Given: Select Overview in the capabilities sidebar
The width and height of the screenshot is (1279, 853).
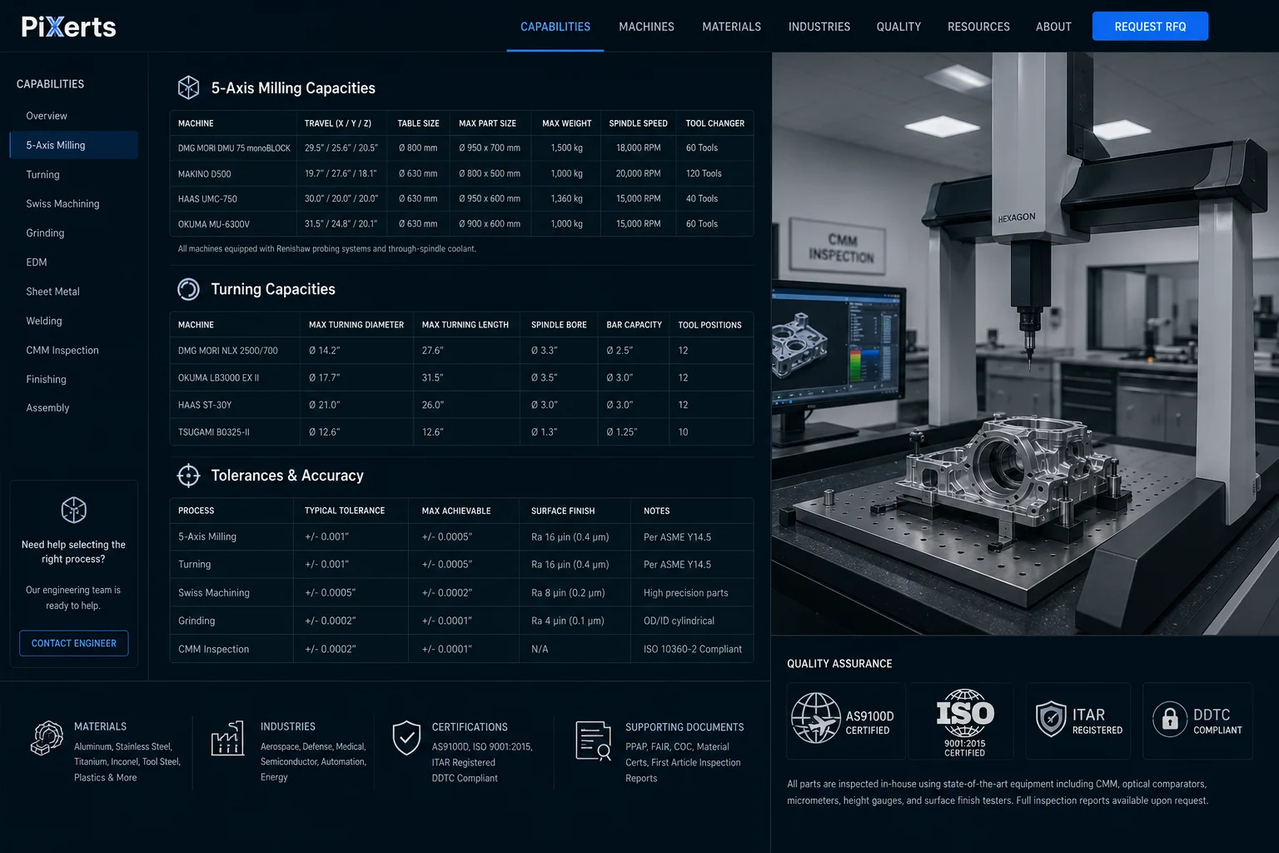Looking at the screenshot, I should click(x=47, y=116).
